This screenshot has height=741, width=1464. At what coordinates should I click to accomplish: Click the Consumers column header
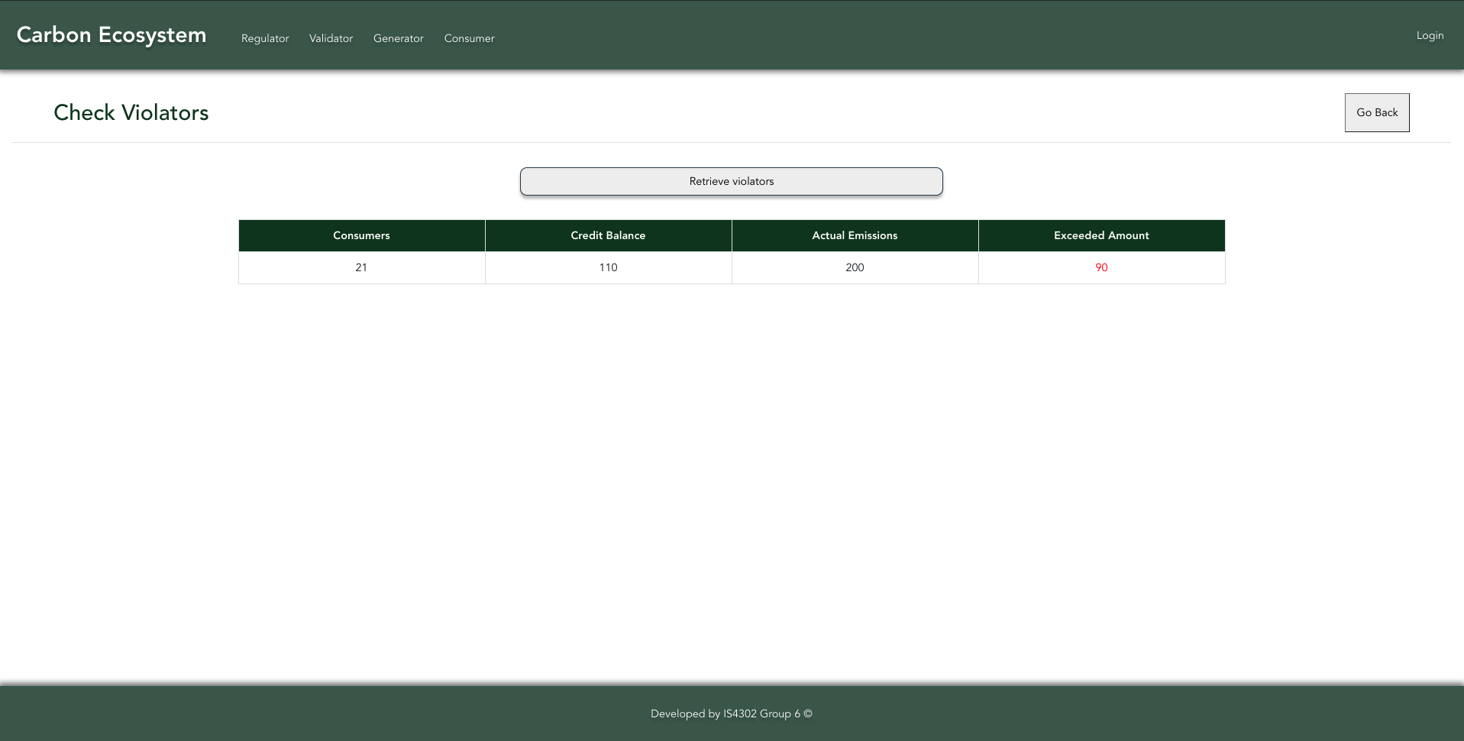(x=362, y=235)
